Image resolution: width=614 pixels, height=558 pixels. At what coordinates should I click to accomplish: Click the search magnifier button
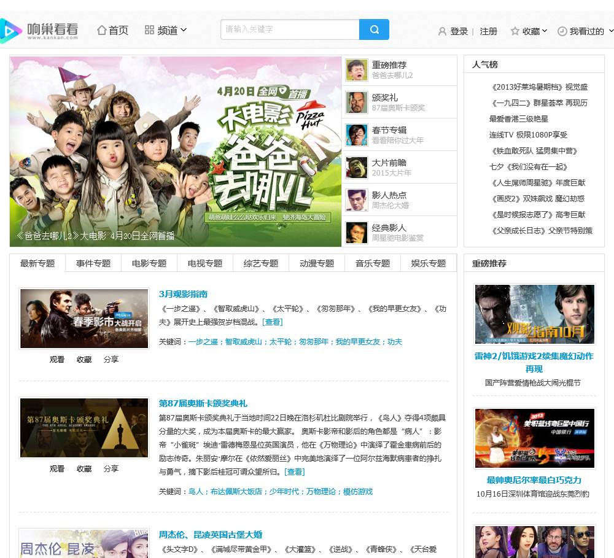click(x=374, y=29)
